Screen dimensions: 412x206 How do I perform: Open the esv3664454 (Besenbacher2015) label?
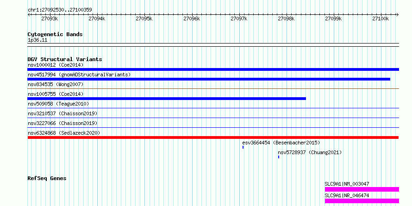(281, 143)
